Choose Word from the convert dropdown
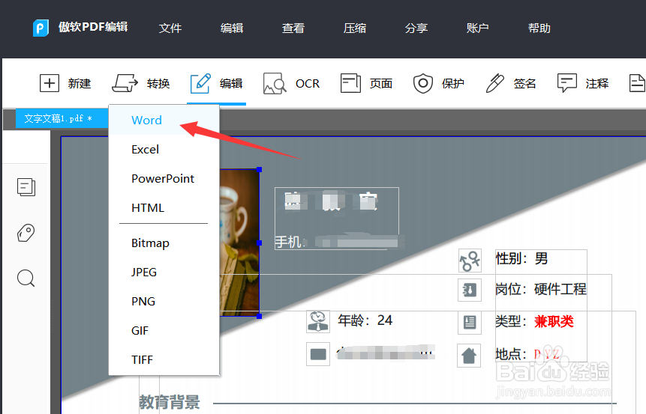The image size is (646, 414). (x=164, y=120)
